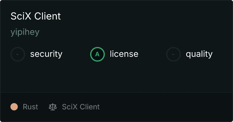Viewport: 233px width, 122px height.
Task: Click the dash inside the quality badge
Action: coord(174,54)
